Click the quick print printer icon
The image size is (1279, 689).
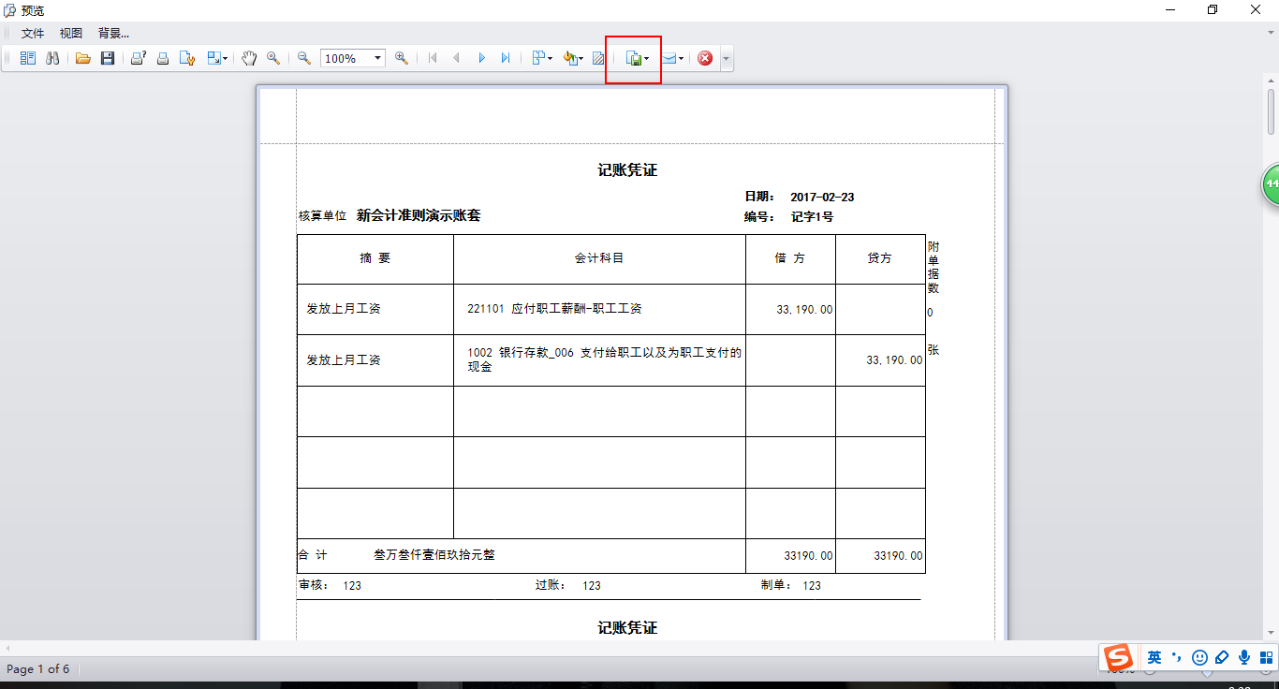(163, 58)
